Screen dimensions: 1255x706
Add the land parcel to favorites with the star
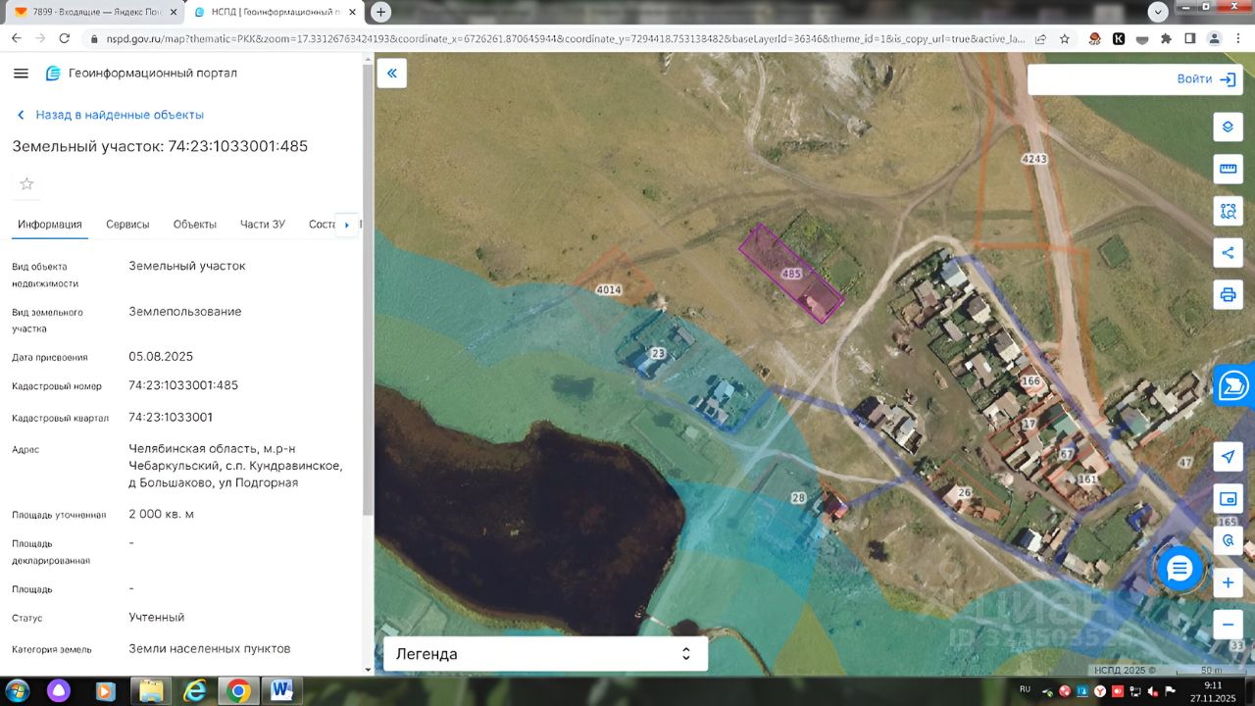[x=26, y=183]
